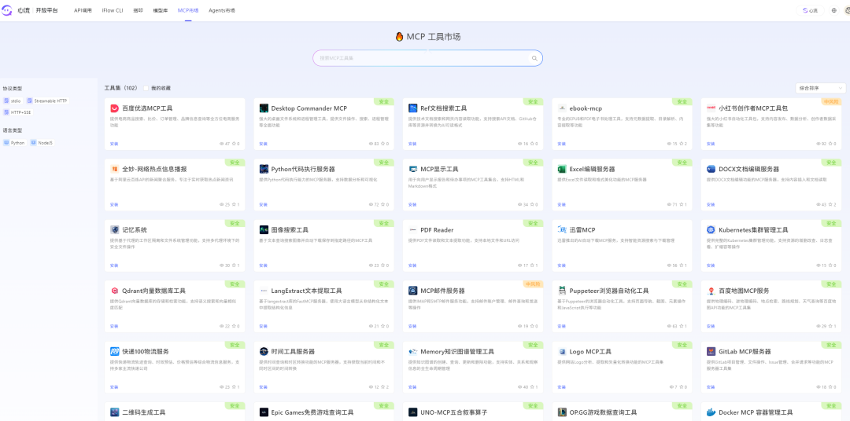Screen dimensions: 850x421
Task: Click the 图像搜索工具 card icon
Action: pos(264,229)
